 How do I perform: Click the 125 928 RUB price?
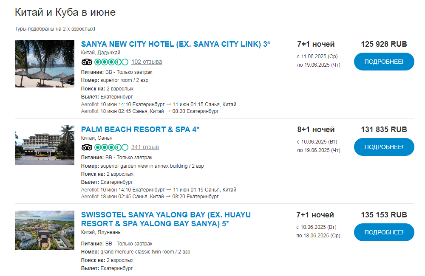384,44
